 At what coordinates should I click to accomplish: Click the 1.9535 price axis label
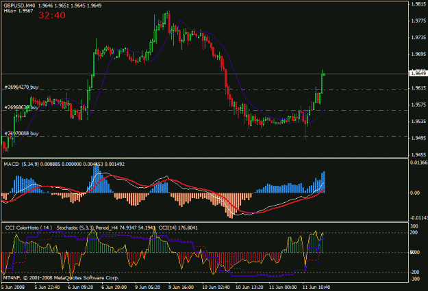tap(418, 122)
